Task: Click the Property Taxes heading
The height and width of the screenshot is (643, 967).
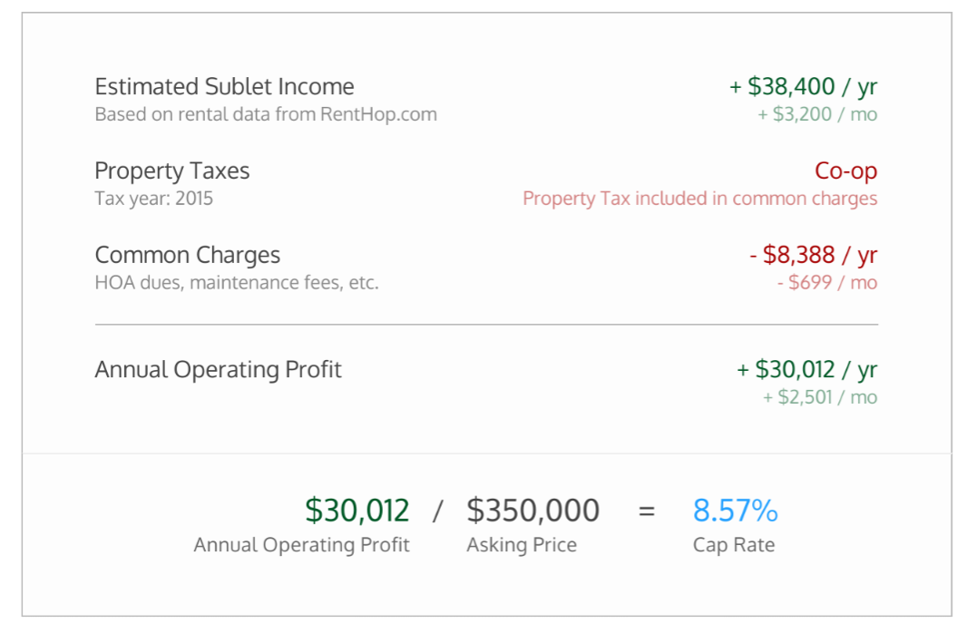Action: point(172,171)
